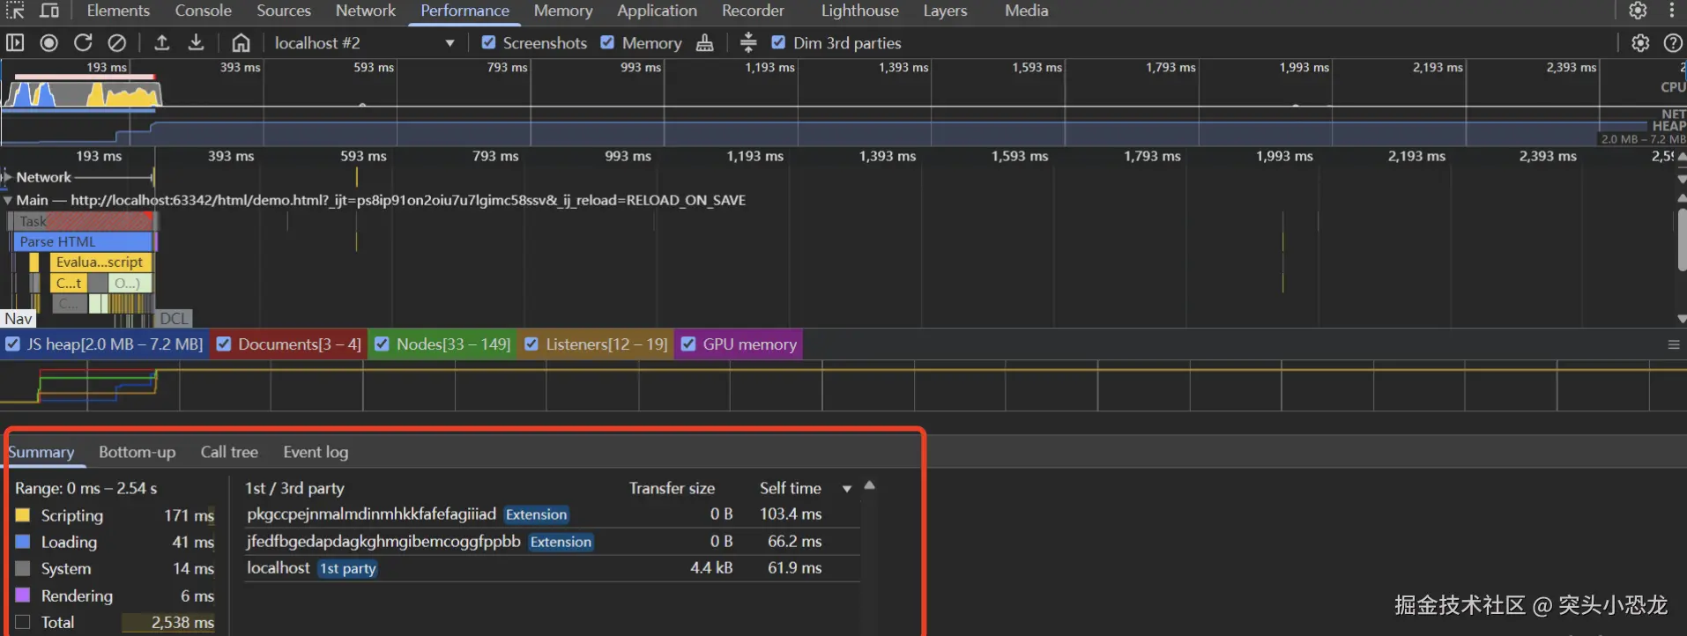Click the CPU overview chart

[842, 92]
